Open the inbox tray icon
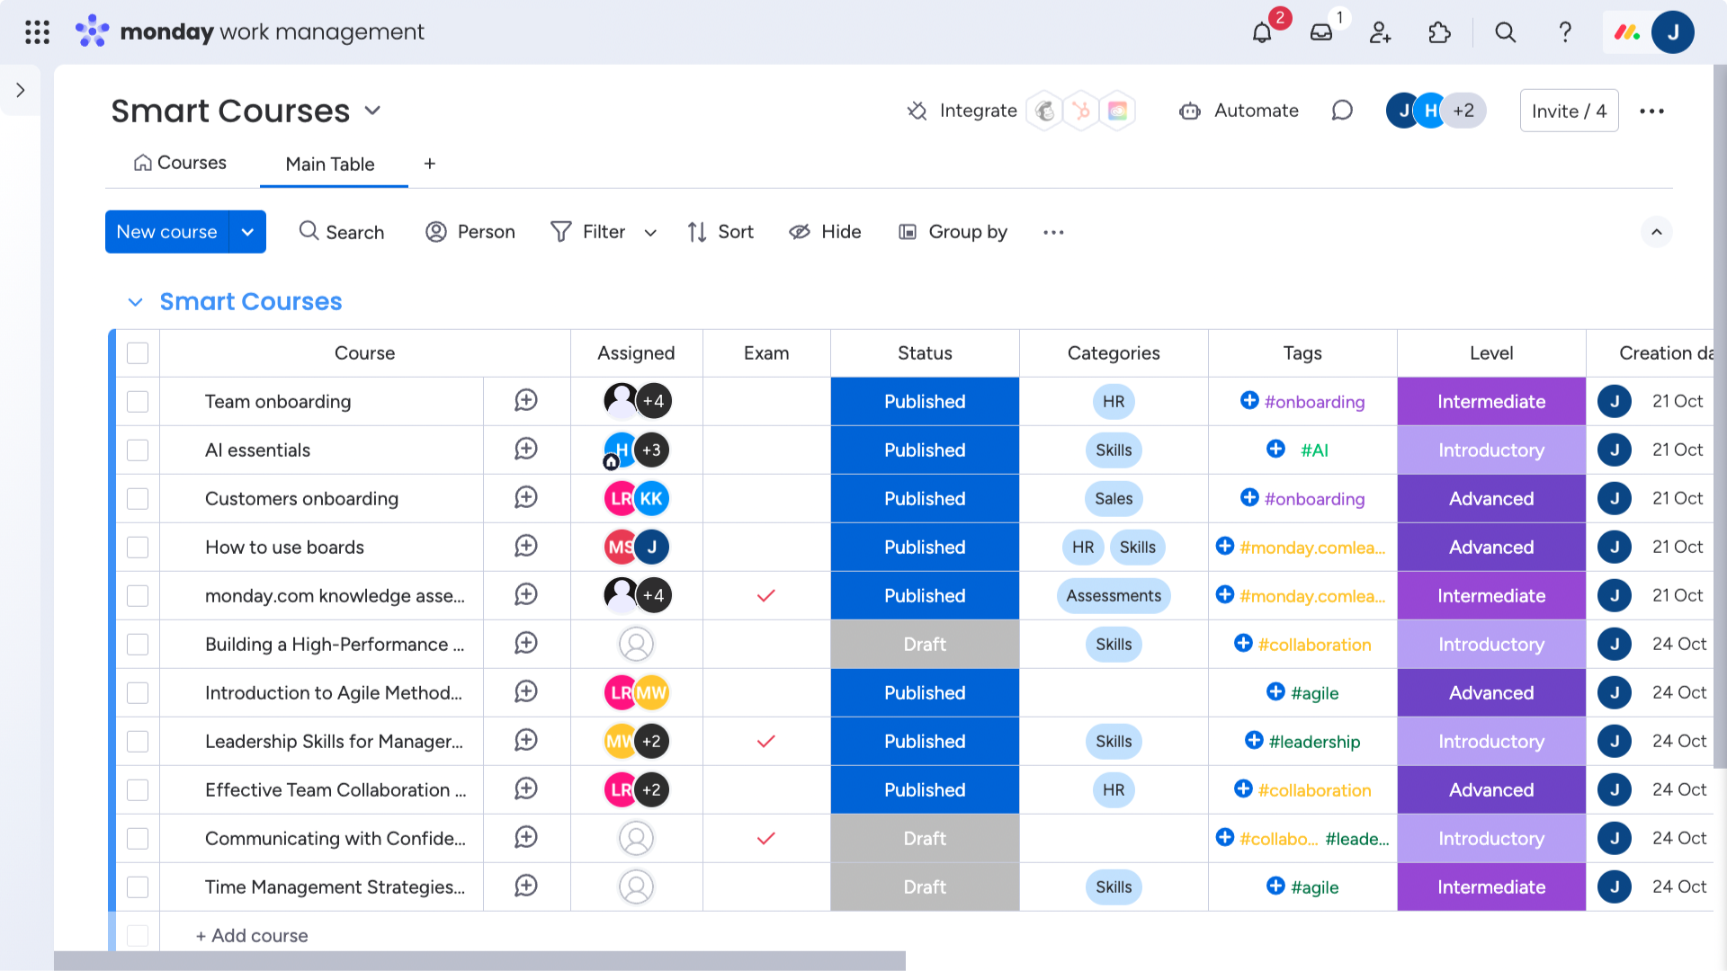Screen dimensions: 1727x971 (x=1320, y=33)
